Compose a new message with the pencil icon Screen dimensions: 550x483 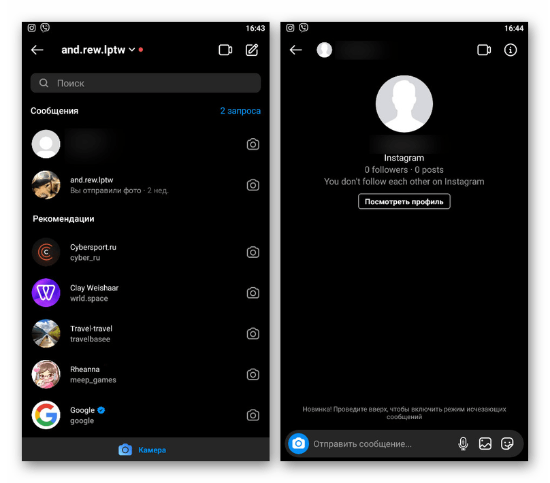tap(252, 50)
